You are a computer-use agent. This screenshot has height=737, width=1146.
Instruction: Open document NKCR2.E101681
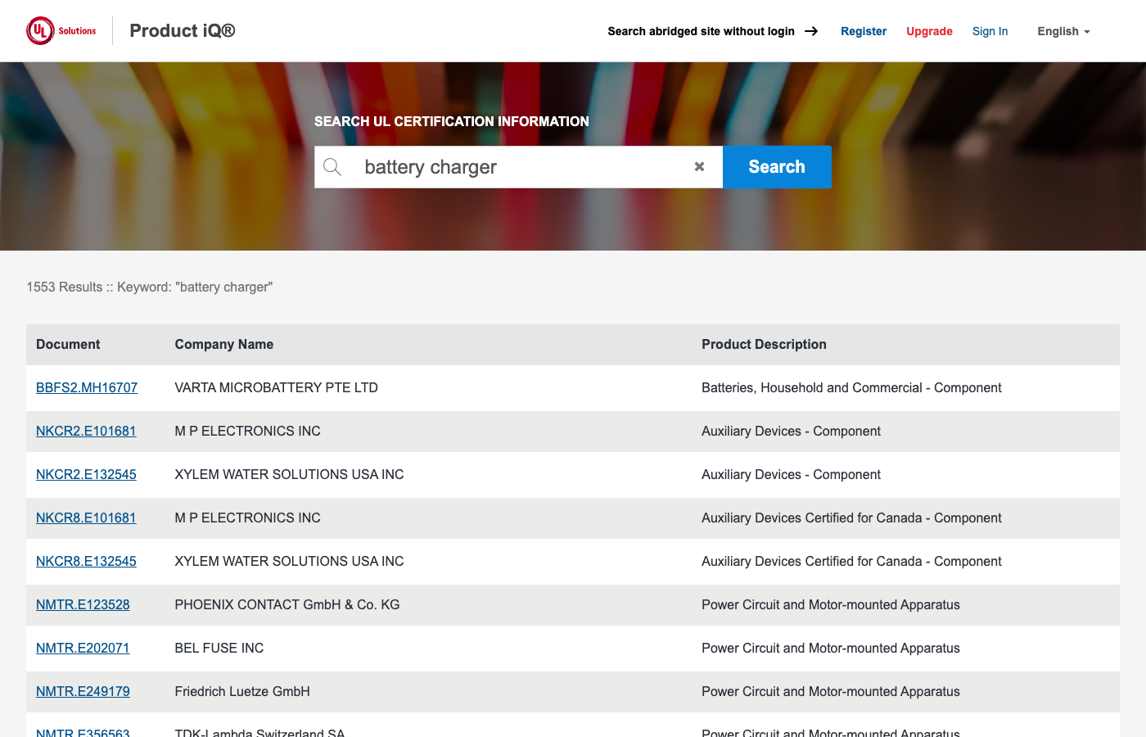click(86, 431)
